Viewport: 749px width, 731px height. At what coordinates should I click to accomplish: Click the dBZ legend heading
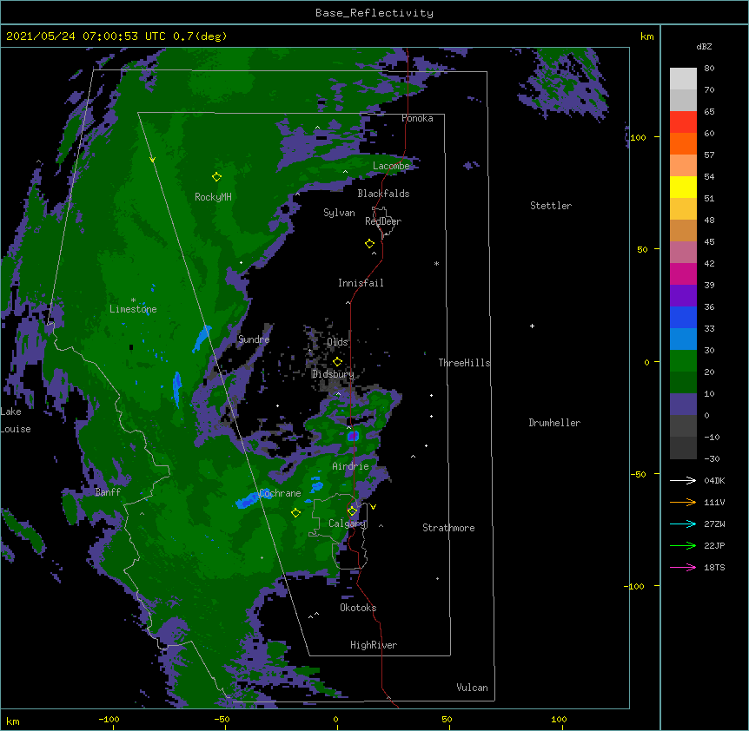click(704, 47)
